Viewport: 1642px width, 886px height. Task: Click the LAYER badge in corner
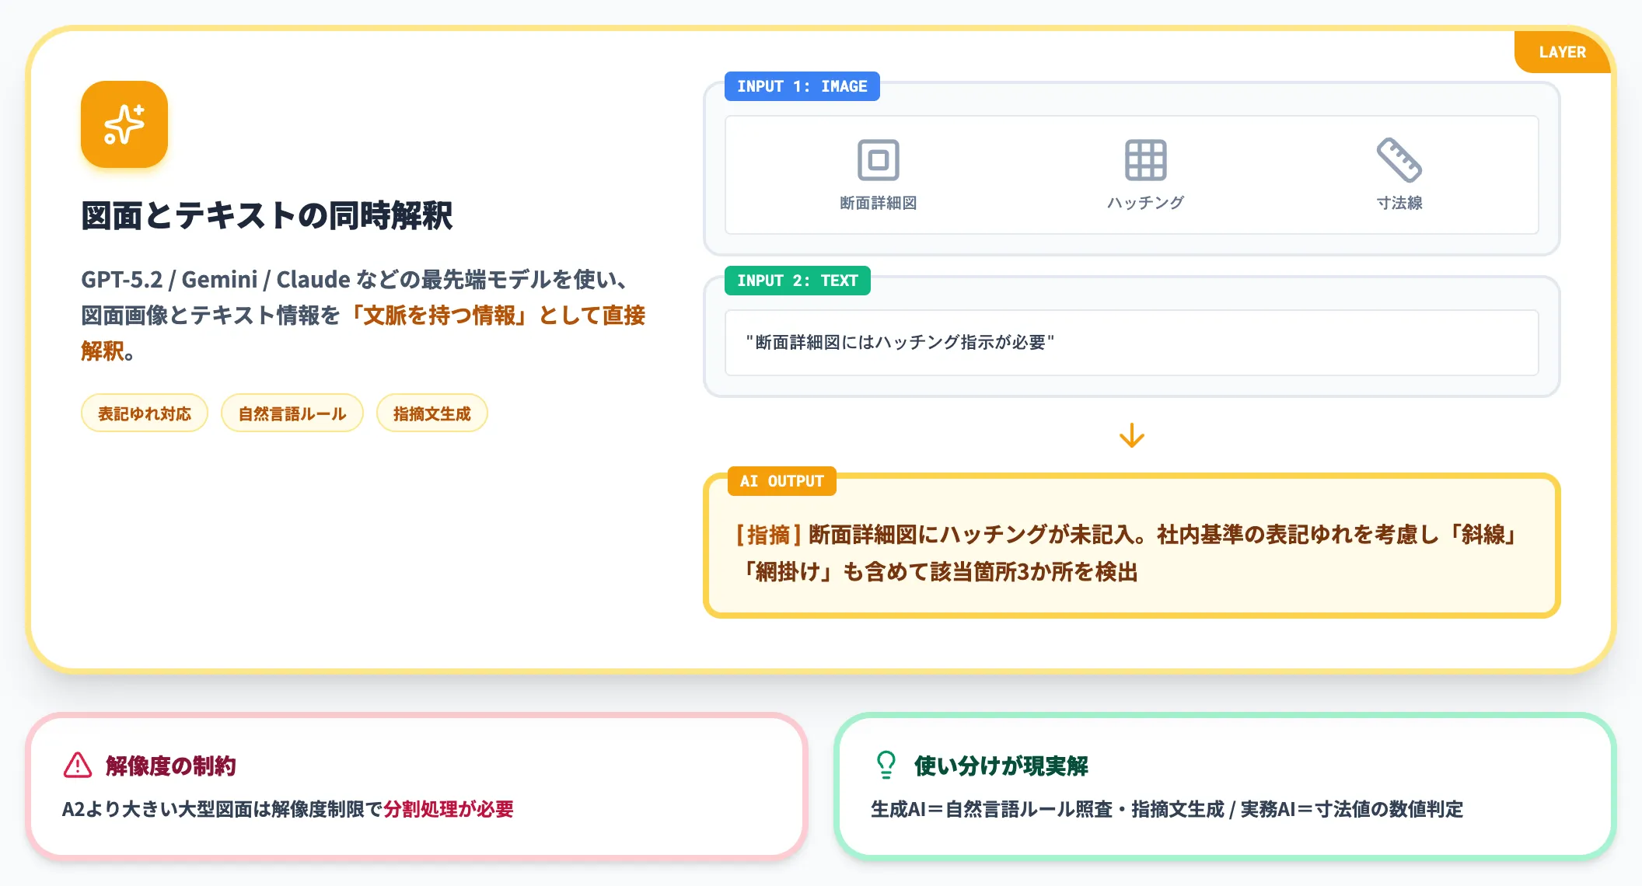tap(1563, 52)
